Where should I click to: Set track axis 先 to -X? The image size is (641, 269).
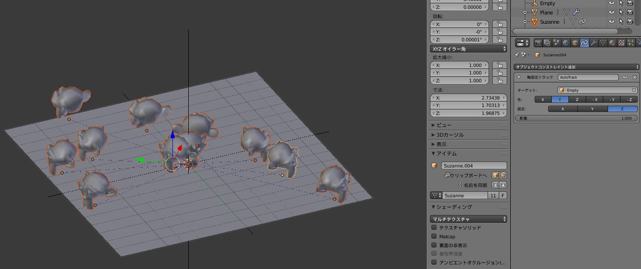click(595, 100)
